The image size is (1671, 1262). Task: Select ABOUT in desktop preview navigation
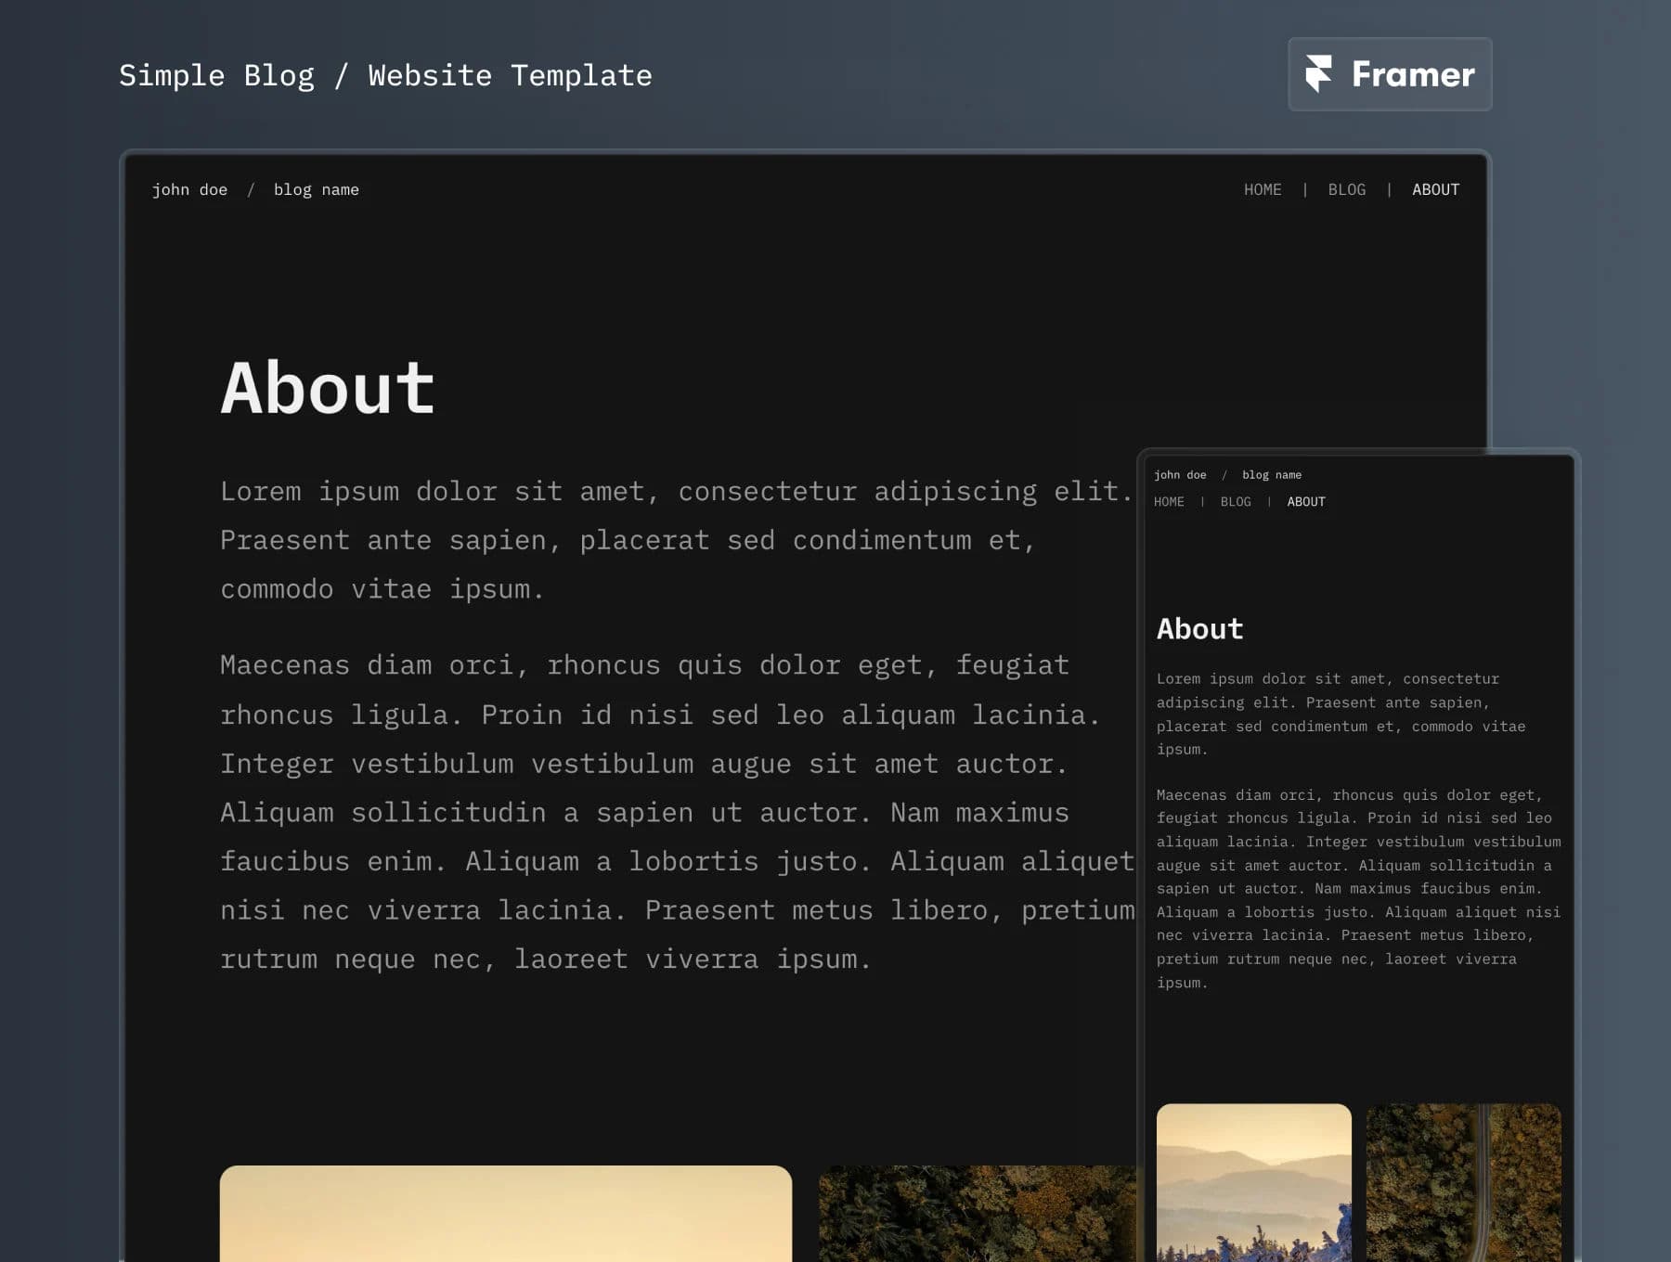click(1435, 189)
